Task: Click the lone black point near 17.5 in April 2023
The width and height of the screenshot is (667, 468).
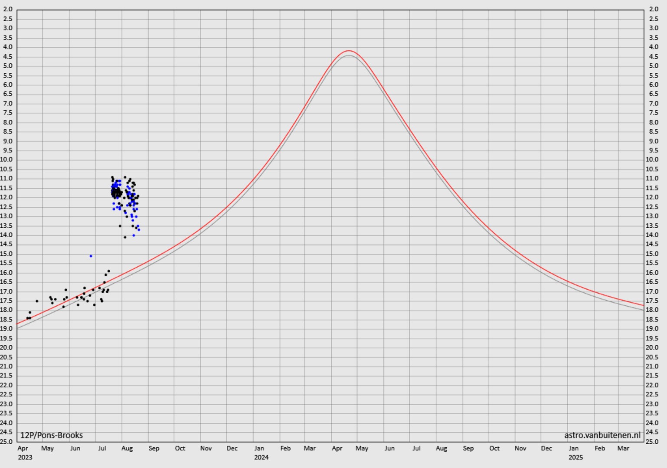Action: (37, 301)
